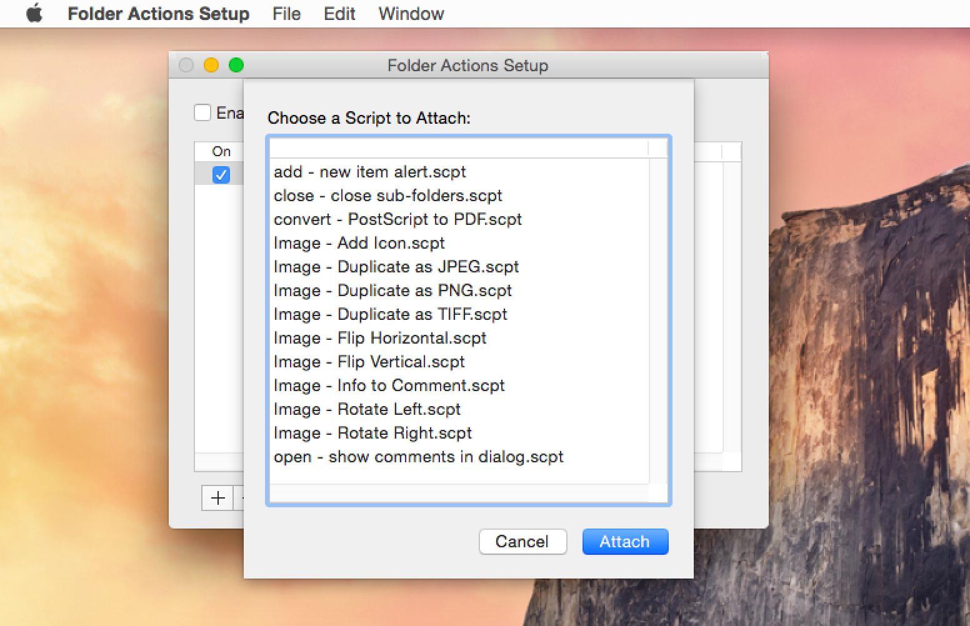Select add - new item alert.scpt

[x=459, y=172]
